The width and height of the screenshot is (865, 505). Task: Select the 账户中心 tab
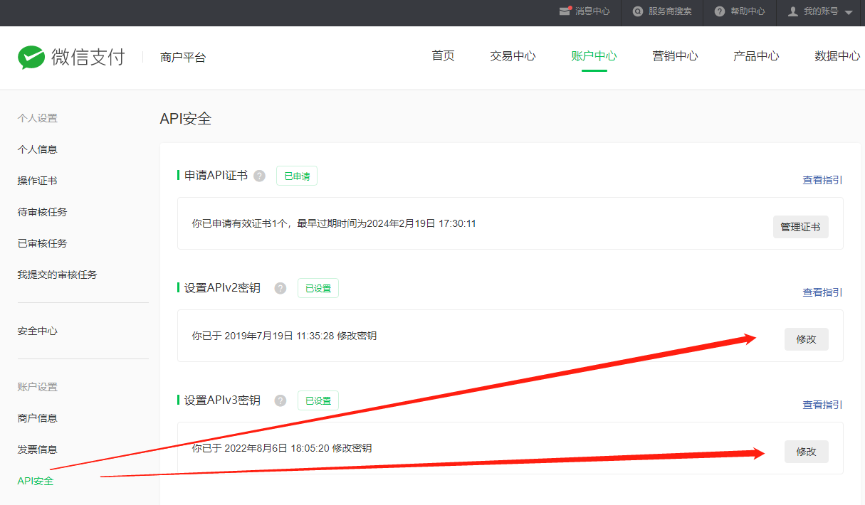(594, 56)
